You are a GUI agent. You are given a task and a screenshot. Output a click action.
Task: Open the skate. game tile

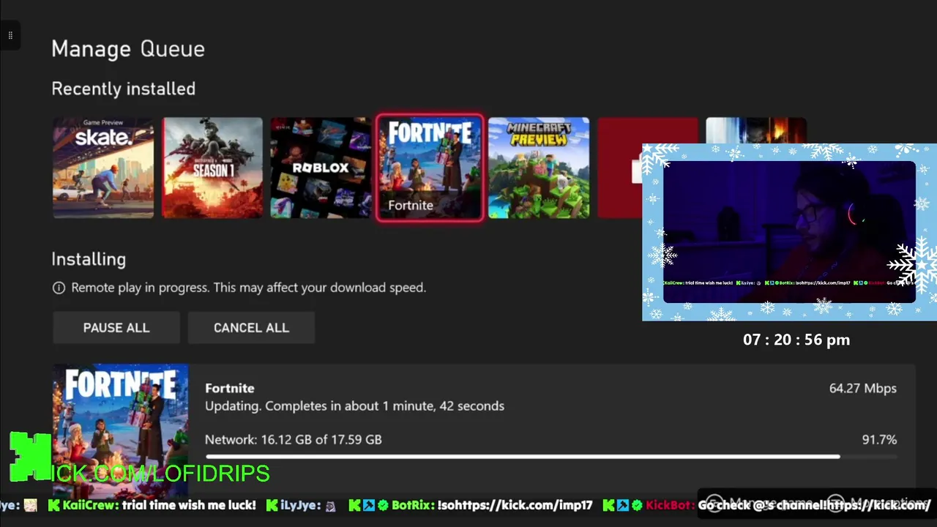point(103,168)
